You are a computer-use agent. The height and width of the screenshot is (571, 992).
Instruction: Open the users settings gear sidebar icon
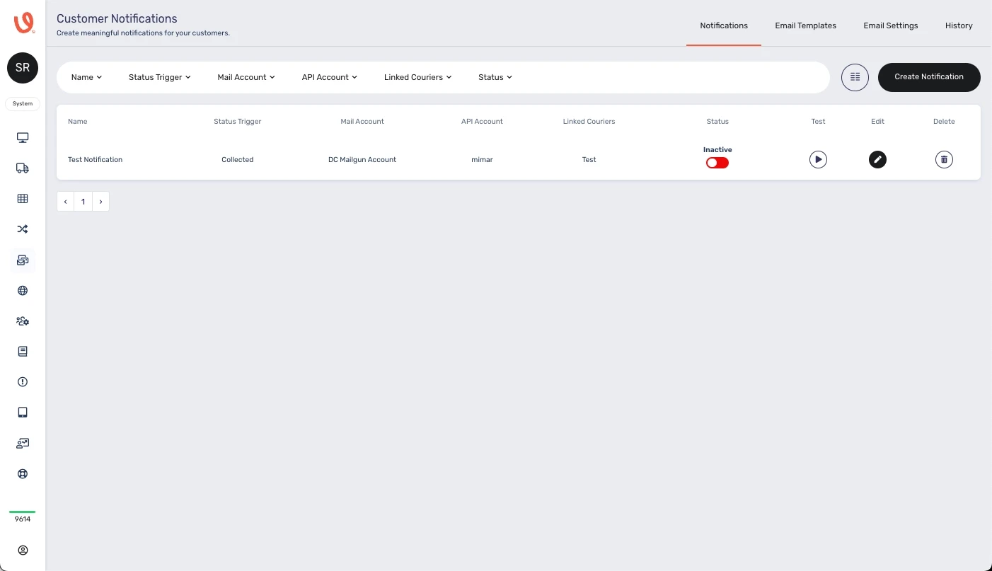[23, 321]
